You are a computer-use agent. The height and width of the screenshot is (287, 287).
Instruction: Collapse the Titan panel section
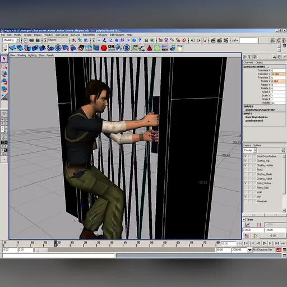click(x=244, y=220)
